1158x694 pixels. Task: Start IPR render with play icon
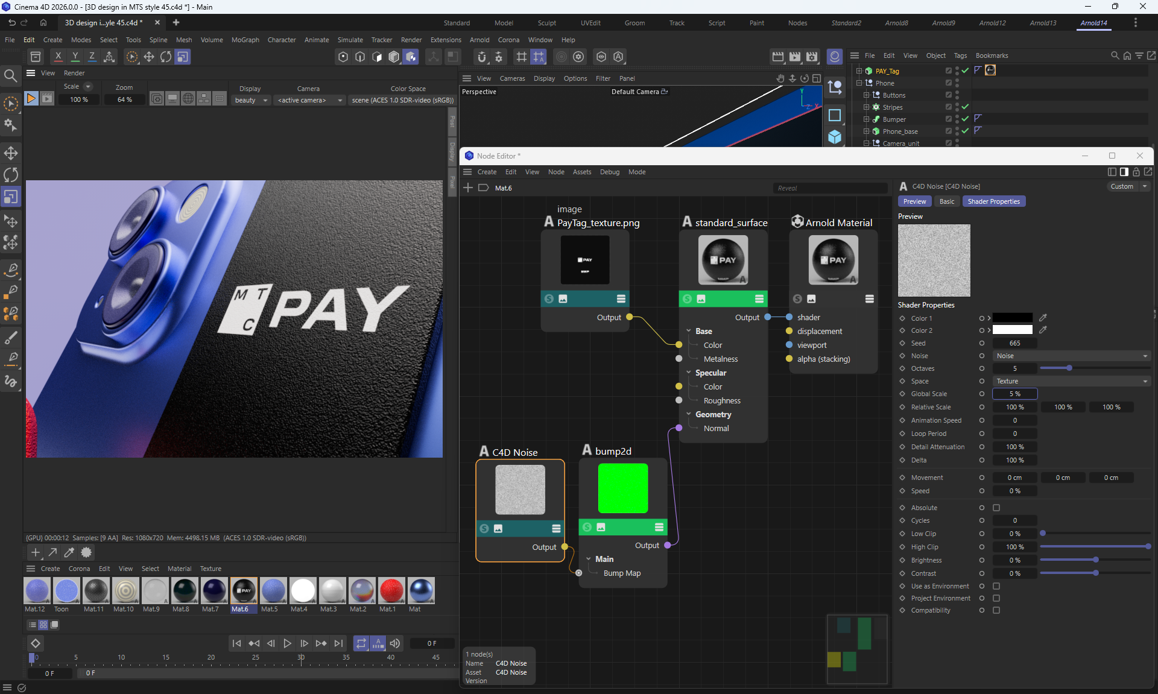[31, 99]
